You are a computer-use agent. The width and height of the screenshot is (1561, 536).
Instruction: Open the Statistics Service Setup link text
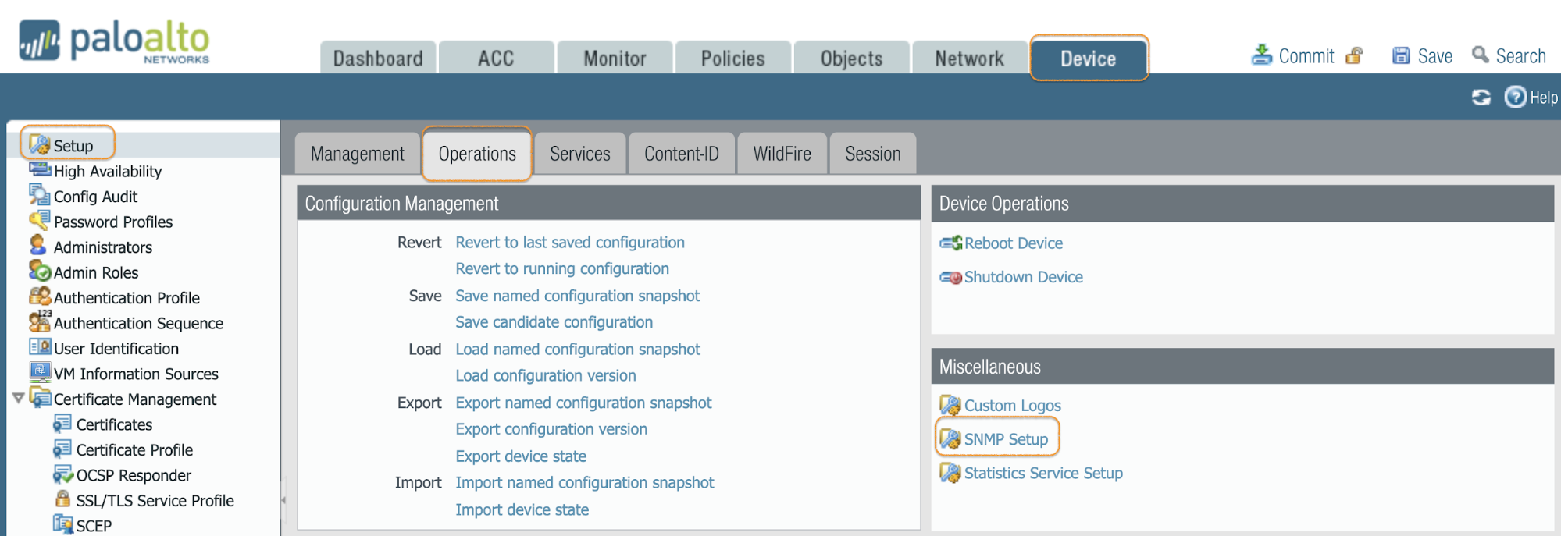(1043, 473)
